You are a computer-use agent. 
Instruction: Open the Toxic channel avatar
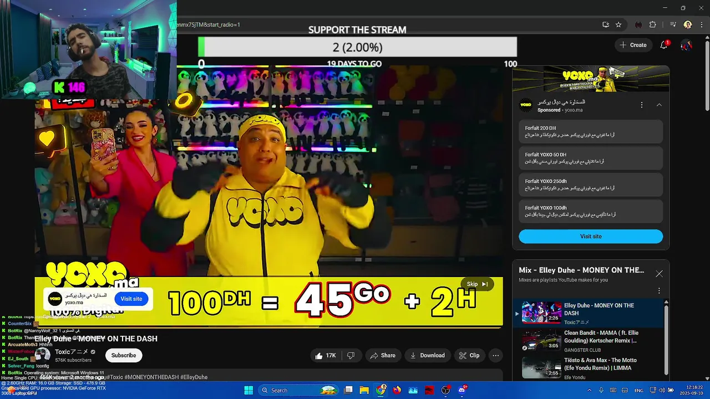coord(43,355)
